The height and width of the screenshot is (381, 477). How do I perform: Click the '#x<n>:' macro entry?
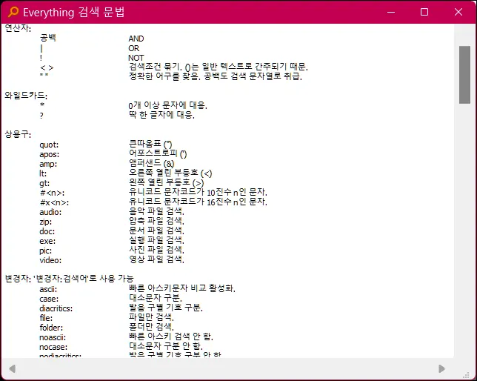click(x=54, y=202)
